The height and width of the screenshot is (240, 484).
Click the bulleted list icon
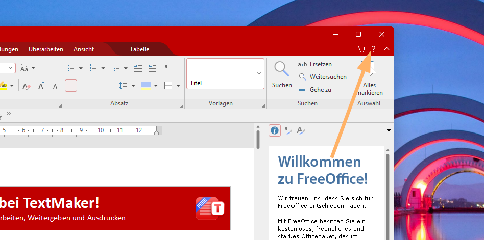tap(71, 68)
